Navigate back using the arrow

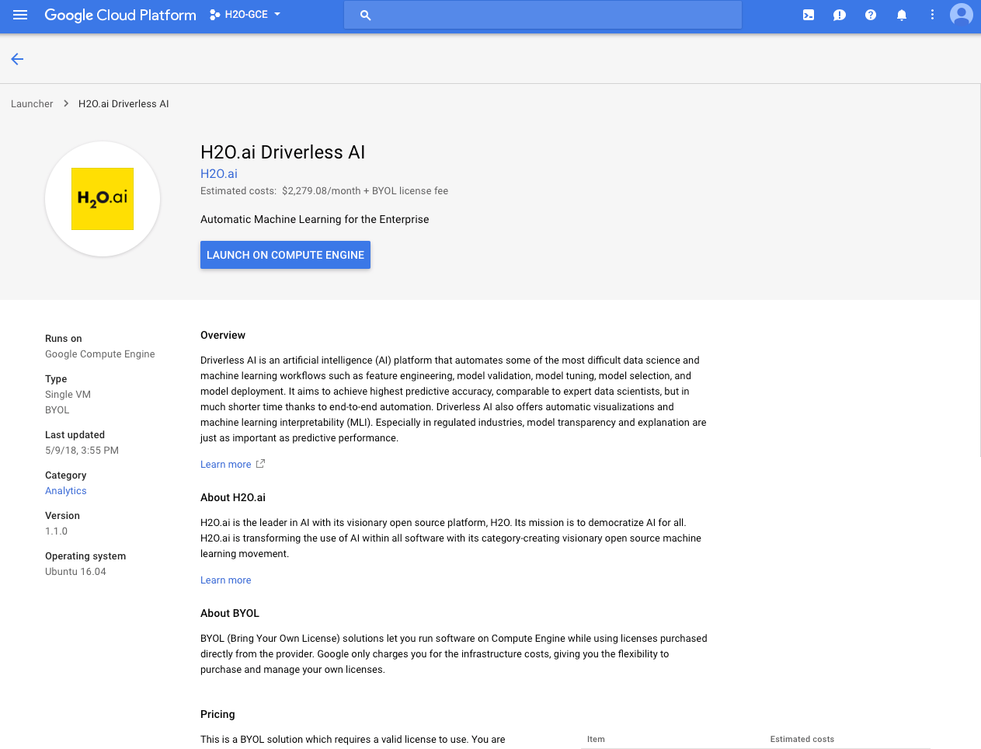tap(17, 58)
